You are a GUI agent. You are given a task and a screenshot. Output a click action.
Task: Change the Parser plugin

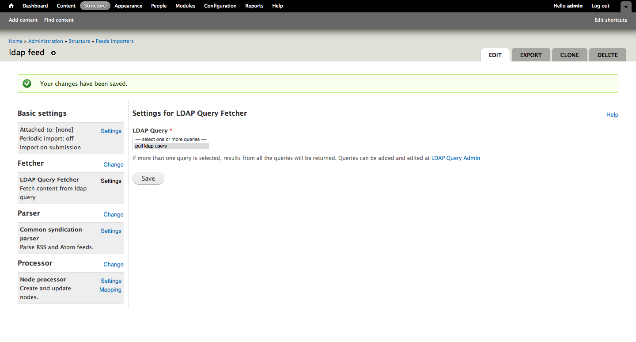(114, 214)
